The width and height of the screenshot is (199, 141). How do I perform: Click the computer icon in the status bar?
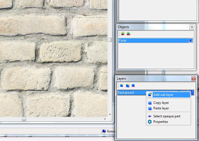coord(104,131)
